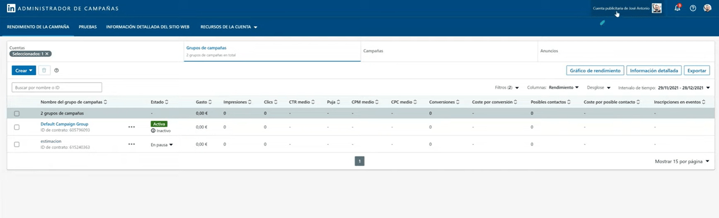Click the help icon next to trash button
Screen dimensions: 719x218
[x=57, y=70]
